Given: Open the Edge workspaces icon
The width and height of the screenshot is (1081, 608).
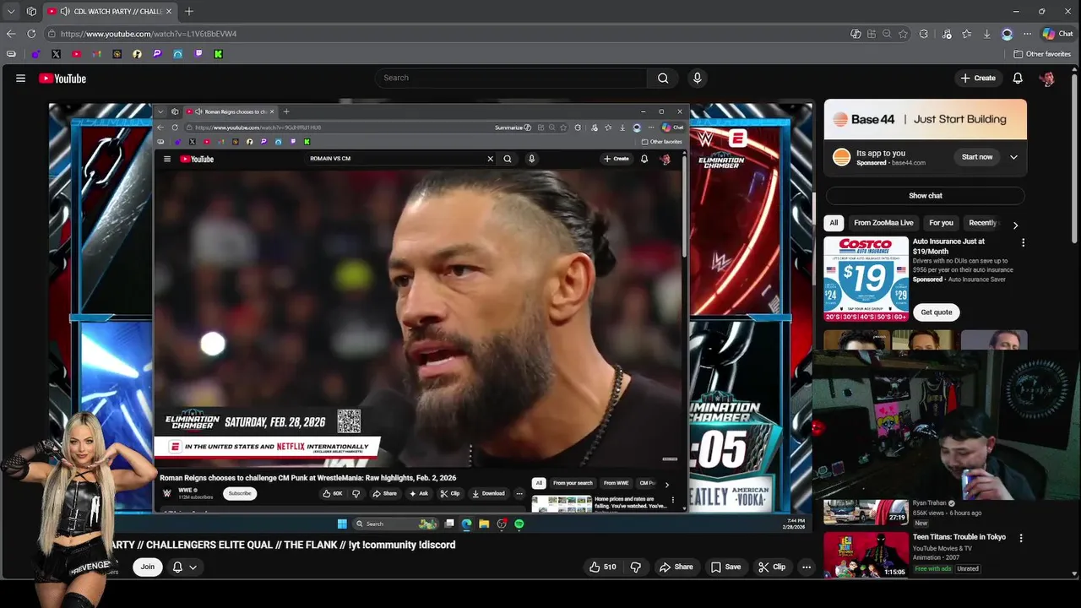Looking at the screenshot, I should point(31,12).
